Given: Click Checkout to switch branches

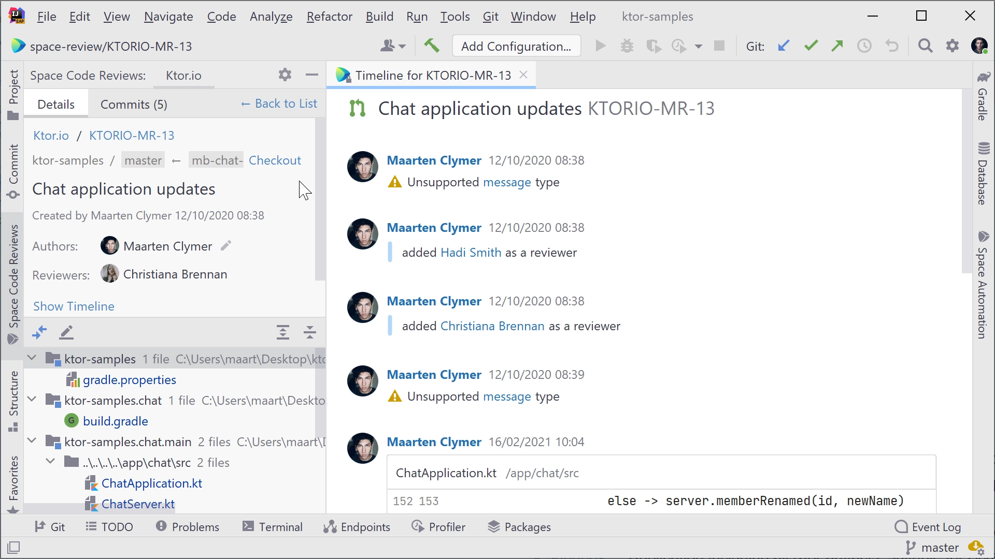Looking at the screenshot, I should pos(275,160).
